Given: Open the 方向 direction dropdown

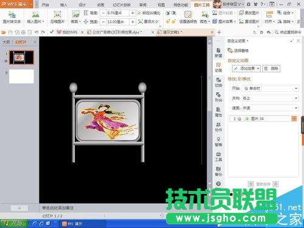Looking at the screenshot, I should pos(271,98).
